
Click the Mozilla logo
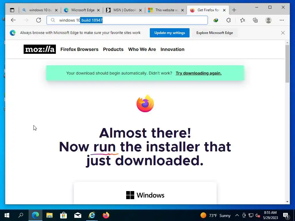(x=40, y=49)
